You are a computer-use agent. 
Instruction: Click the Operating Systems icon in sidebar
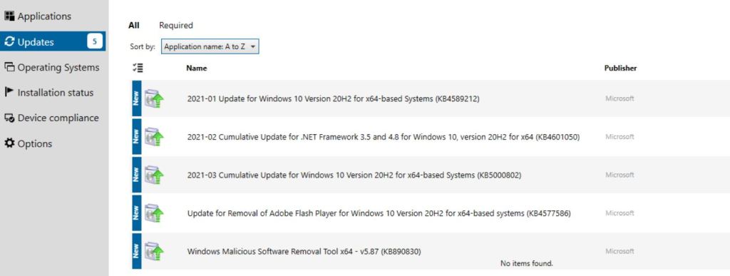[9, 68]
